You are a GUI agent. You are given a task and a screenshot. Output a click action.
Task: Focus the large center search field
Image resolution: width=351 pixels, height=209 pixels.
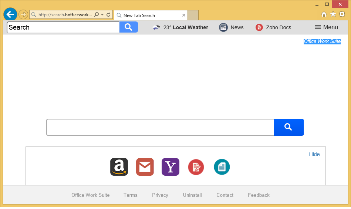pyautogui.click(x=160, y=127)
